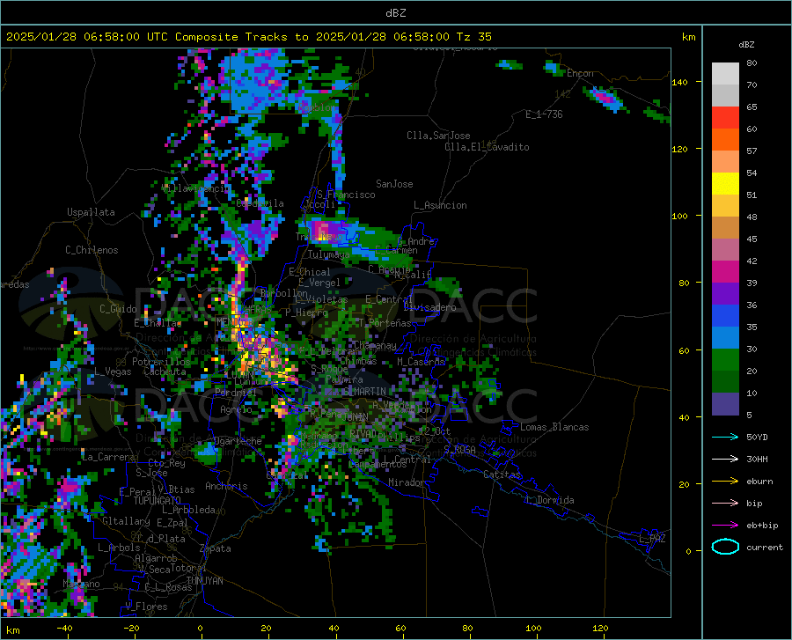Select the magenta 42 dBZ legend swatch
The image size is (792, 640).
click(x=725, y=272)
